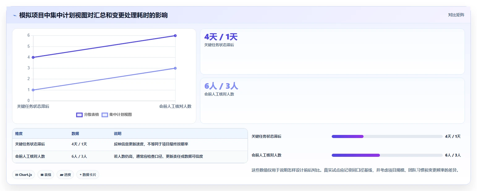Screen dimensions: 477x191
Task: Click 会前人工核对人数 label beside progress bar
Action: click(x=266, y=155)
